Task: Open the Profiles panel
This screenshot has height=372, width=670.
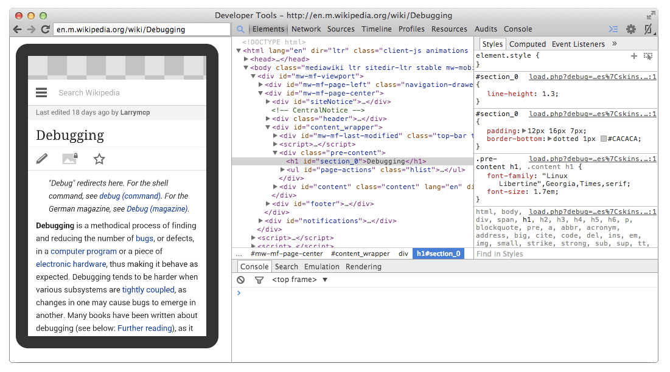Action: (x=411, y=29)
